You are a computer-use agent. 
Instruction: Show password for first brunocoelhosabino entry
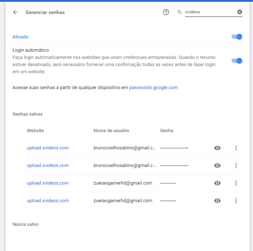(217, 148)
